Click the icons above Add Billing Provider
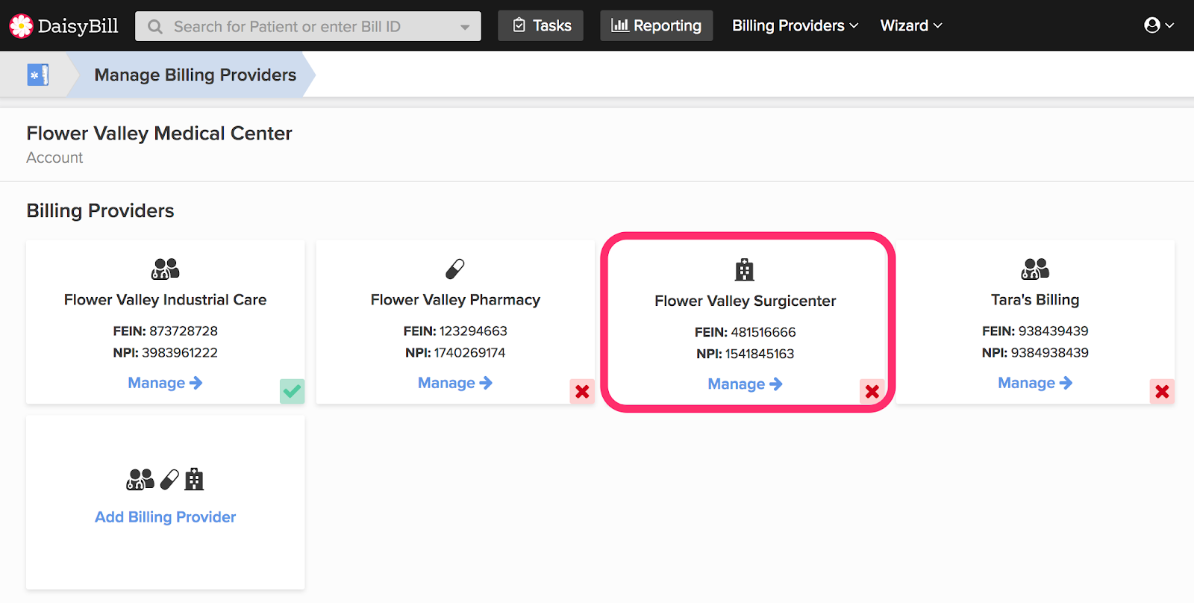 click(x=165, y=479)
